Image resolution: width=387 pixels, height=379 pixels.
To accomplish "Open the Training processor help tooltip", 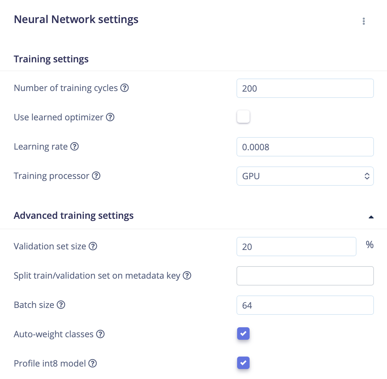I will click(97, 176).
